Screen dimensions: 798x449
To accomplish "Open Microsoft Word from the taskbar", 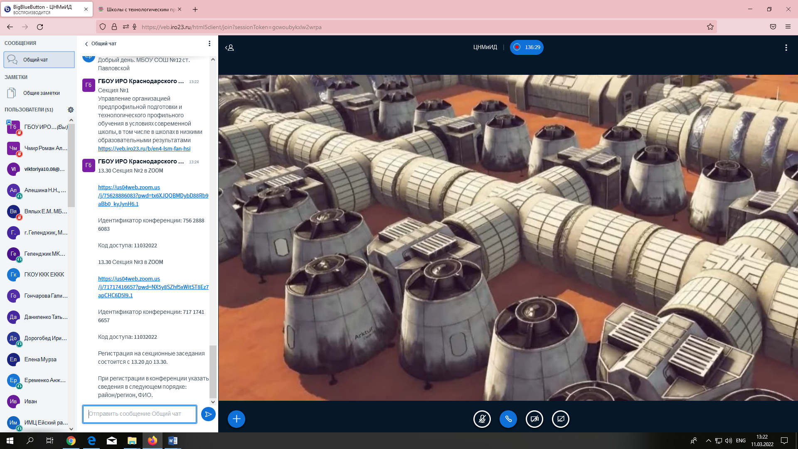I will pyautogui.click(x=172, y=441).
